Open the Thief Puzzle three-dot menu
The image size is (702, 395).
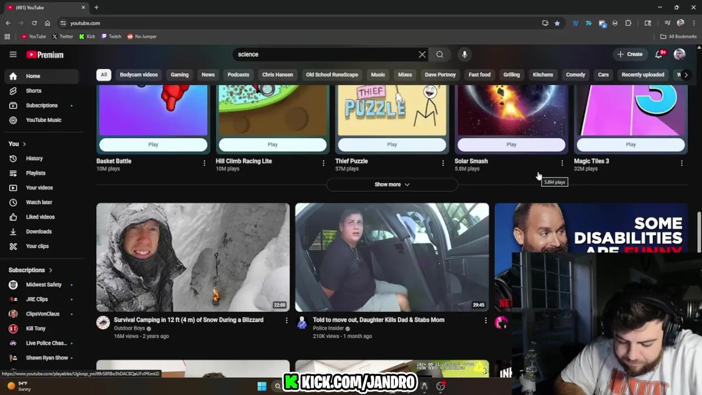click(443, 163)
